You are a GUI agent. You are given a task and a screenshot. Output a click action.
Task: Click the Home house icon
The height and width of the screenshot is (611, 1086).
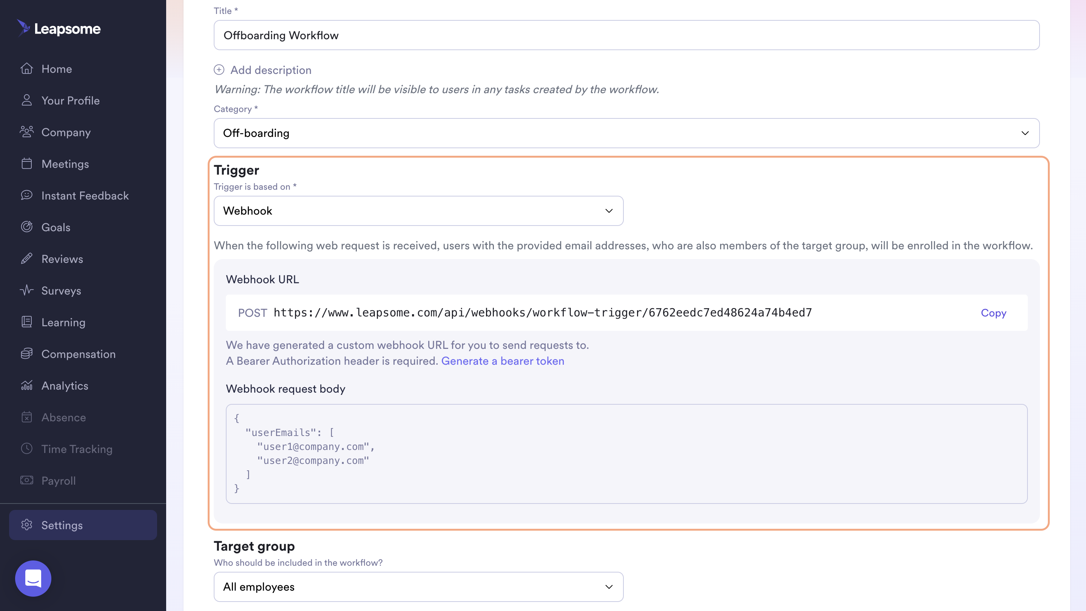point(26,69)
